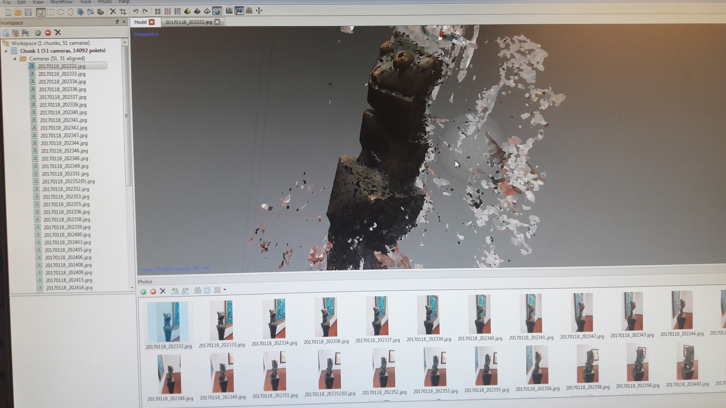Click the Crop Selection toolbar icon
Image resolution: width=726 pixels, height=408 pixels.
click(123, 12)
